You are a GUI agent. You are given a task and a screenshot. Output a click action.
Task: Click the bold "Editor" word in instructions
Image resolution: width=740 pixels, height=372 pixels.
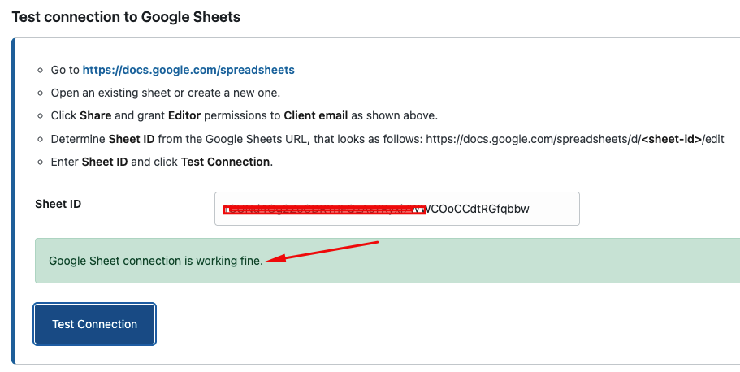pos(184,115)
